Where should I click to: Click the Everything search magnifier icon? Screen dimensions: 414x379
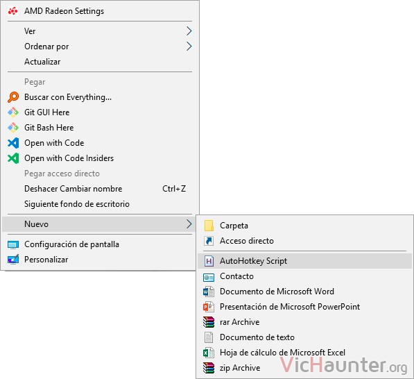click(x=13, y=97)
